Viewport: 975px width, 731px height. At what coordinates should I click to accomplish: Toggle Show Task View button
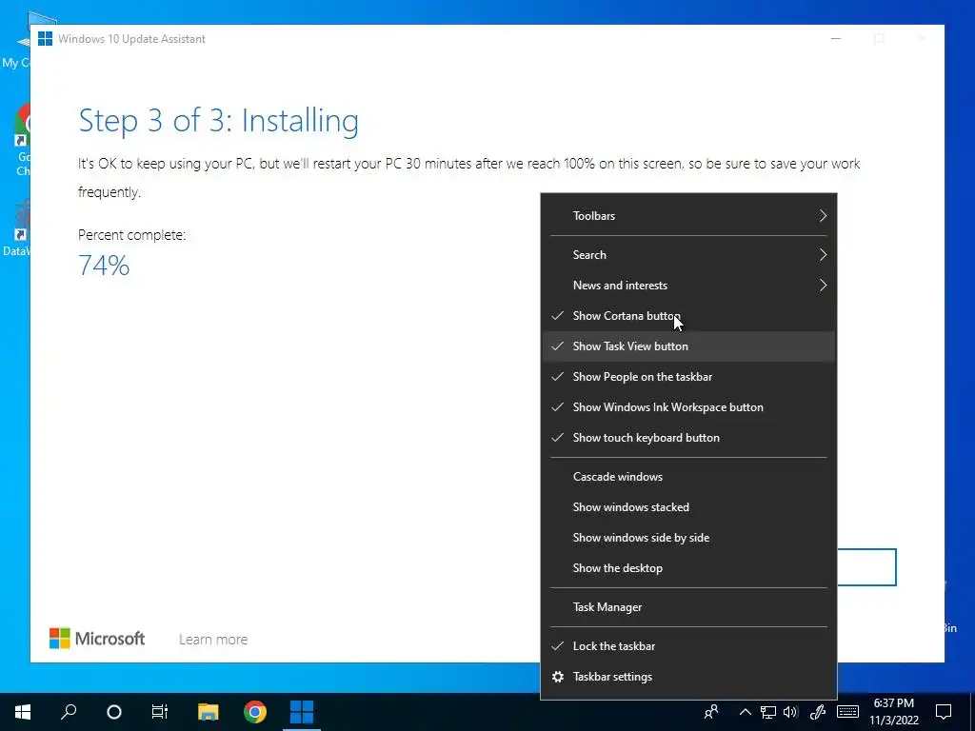[x=688, y=346]
